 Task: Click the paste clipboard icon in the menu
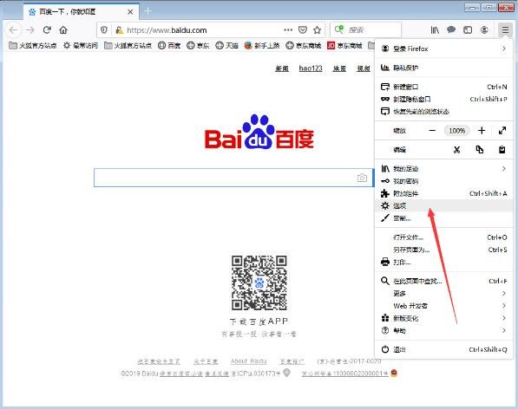(502, 150)
